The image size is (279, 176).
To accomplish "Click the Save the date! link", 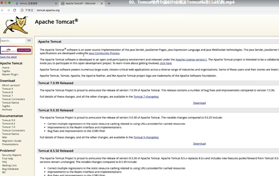I will 8,57.
